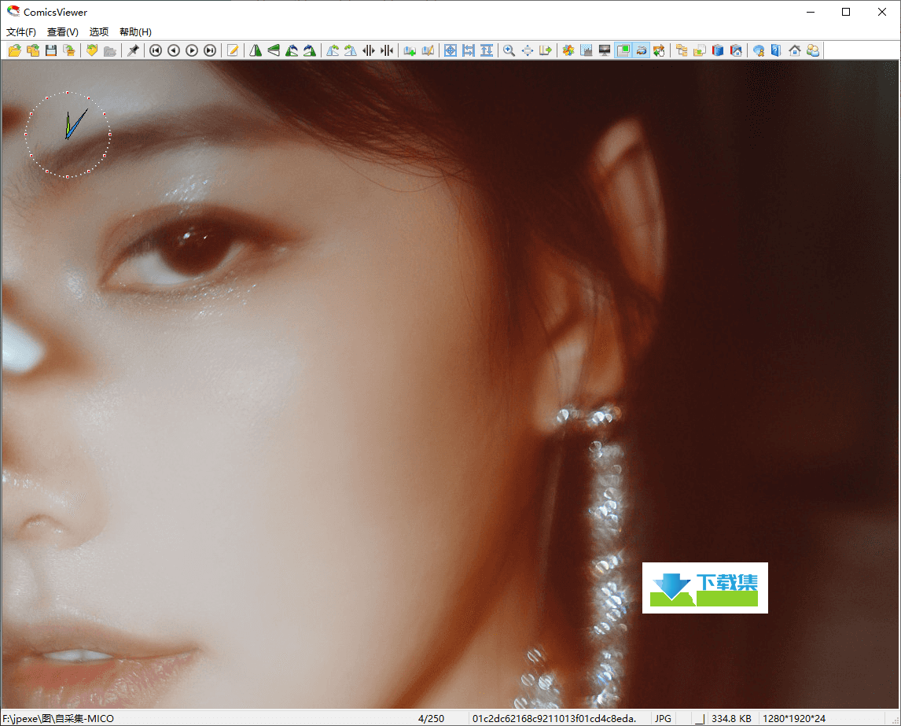Jump to the first image
This screenshot has height=726, width=901.
pos(156,50)
